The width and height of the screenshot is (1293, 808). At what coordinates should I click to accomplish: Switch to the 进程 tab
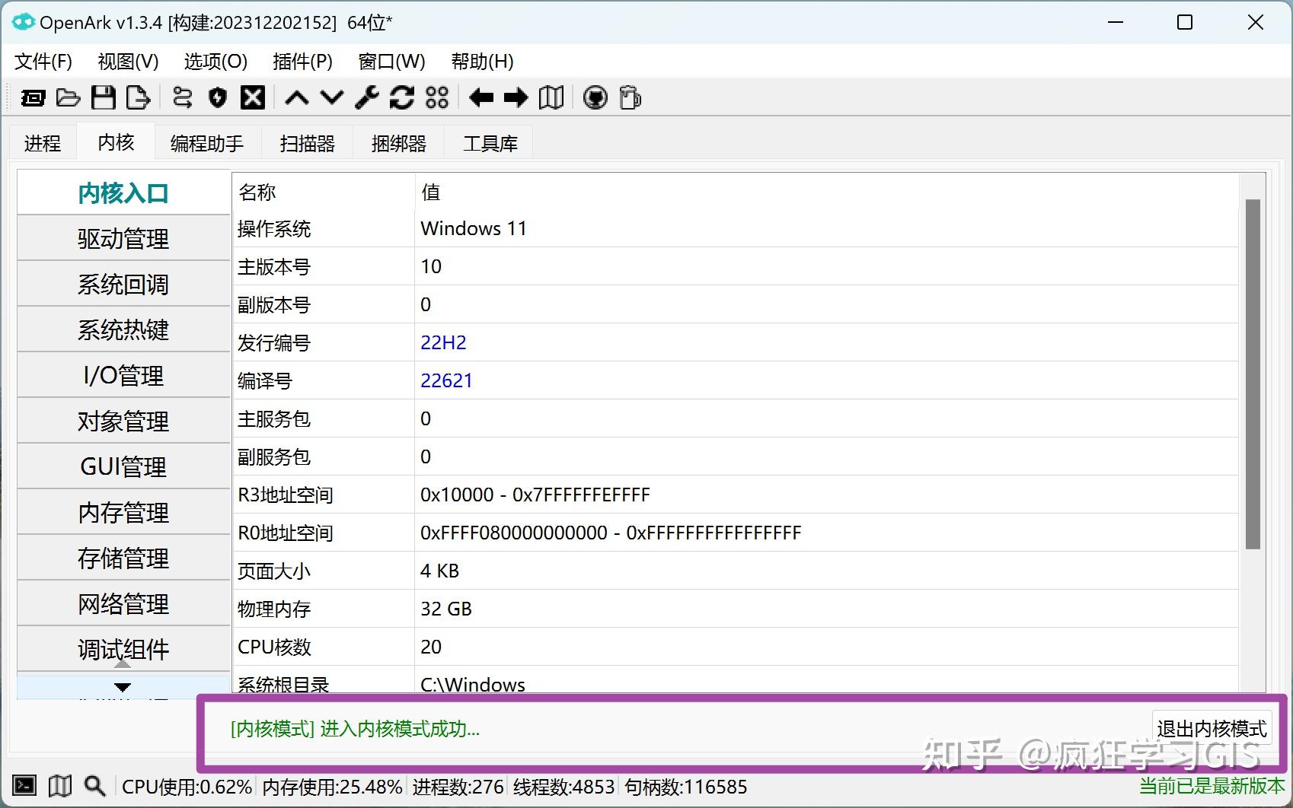42,142
